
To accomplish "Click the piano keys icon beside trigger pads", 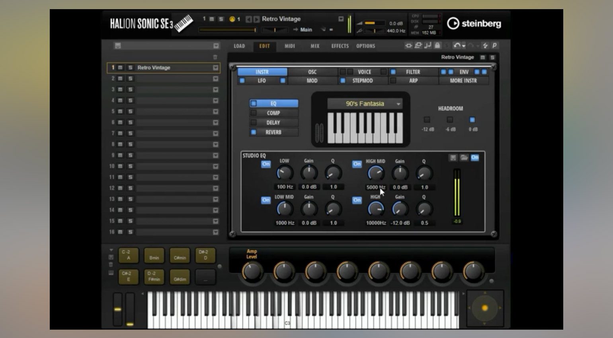I will coord(111,273).
